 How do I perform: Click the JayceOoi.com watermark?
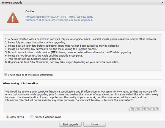pyautogui.click(x=144, y=109)
